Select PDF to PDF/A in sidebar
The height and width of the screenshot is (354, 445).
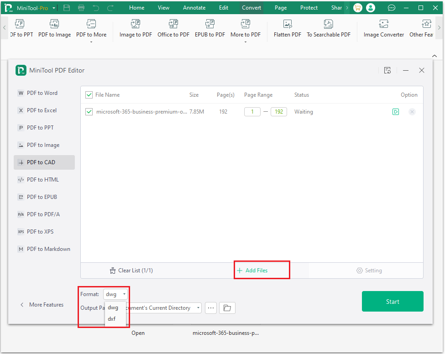coord(44,214)
